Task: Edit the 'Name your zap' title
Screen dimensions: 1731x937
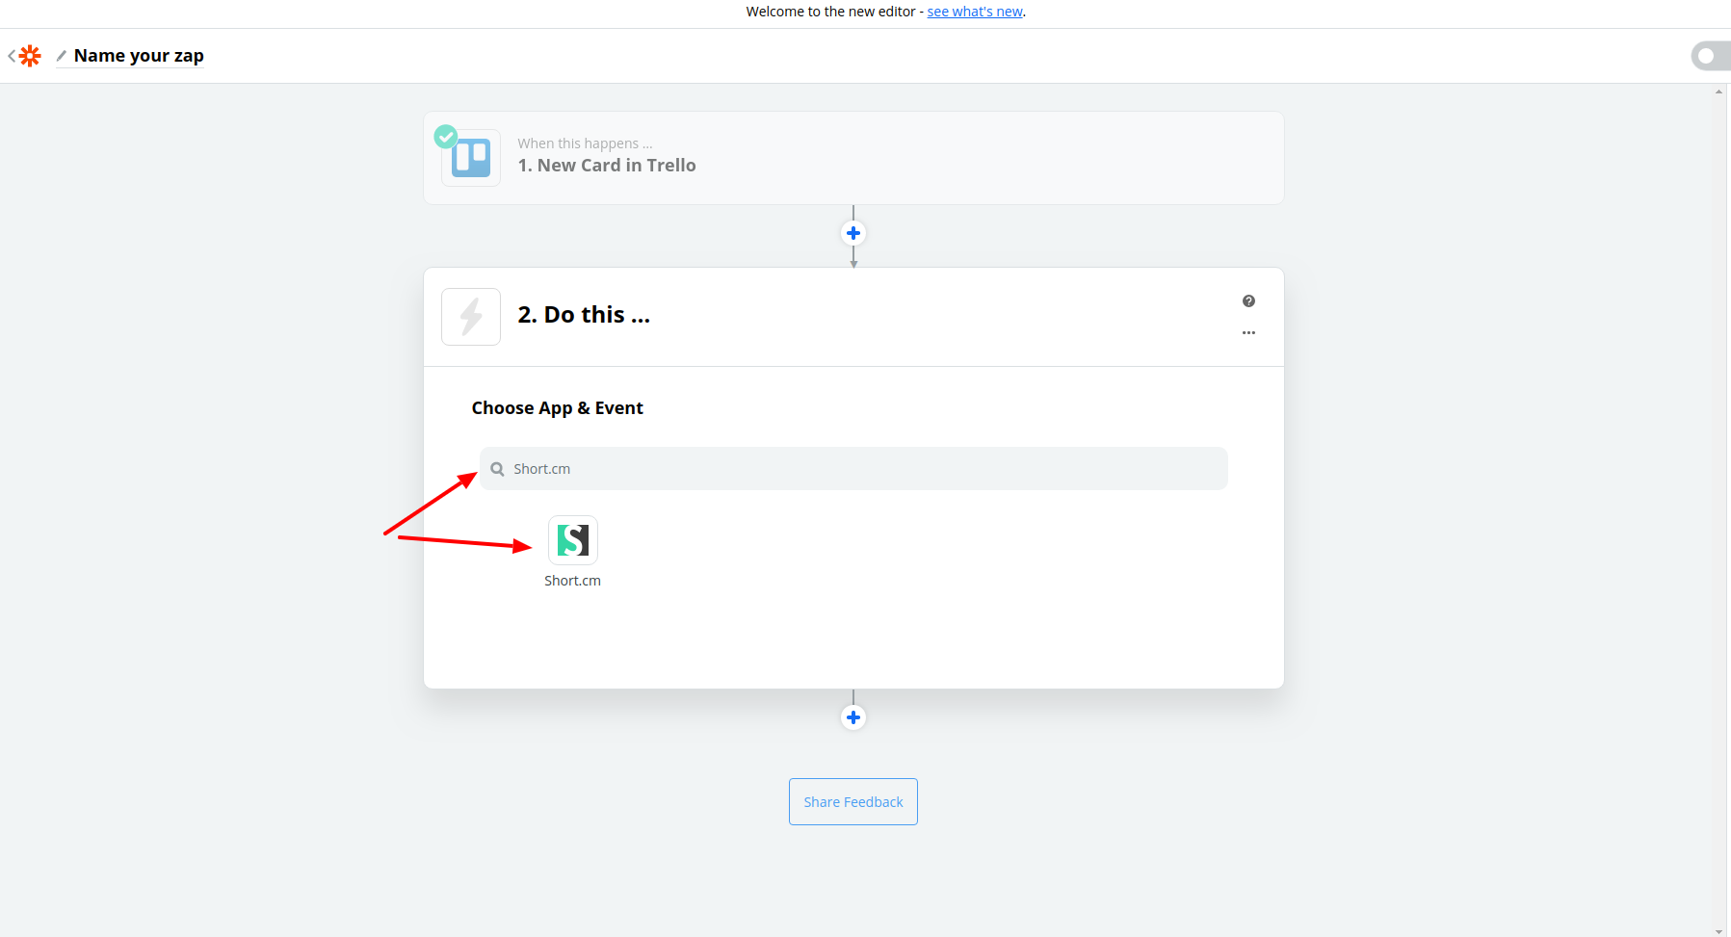Action: (x=139, y=56)
